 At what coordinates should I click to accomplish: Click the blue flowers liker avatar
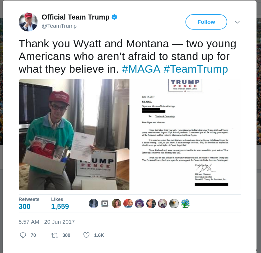185,204
